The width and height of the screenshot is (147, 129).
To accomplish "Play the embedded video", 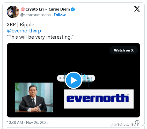I will [73, 80].
